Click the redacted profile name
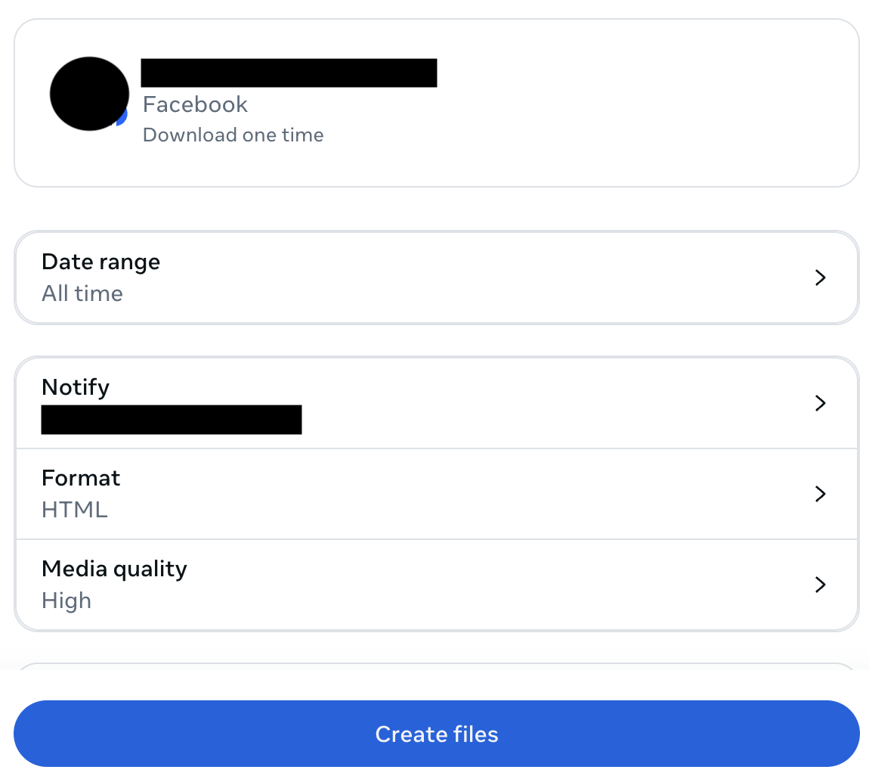The image size is (869, 782). [289, 73]
